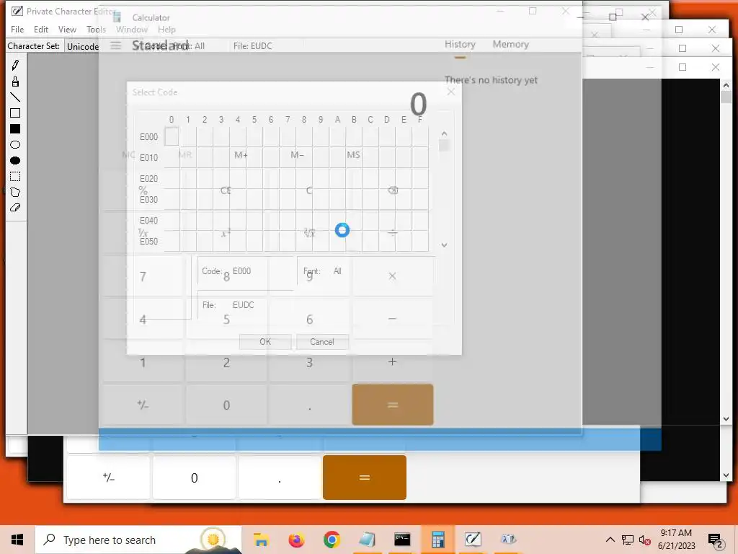Activate the Freeform Selection tool

click(15, 192)
